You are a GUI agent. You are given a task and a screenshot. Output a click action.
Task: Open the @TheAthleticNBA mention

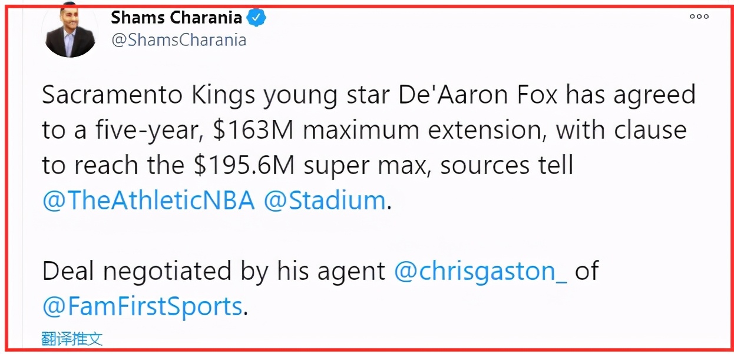[x=148, y=201]
